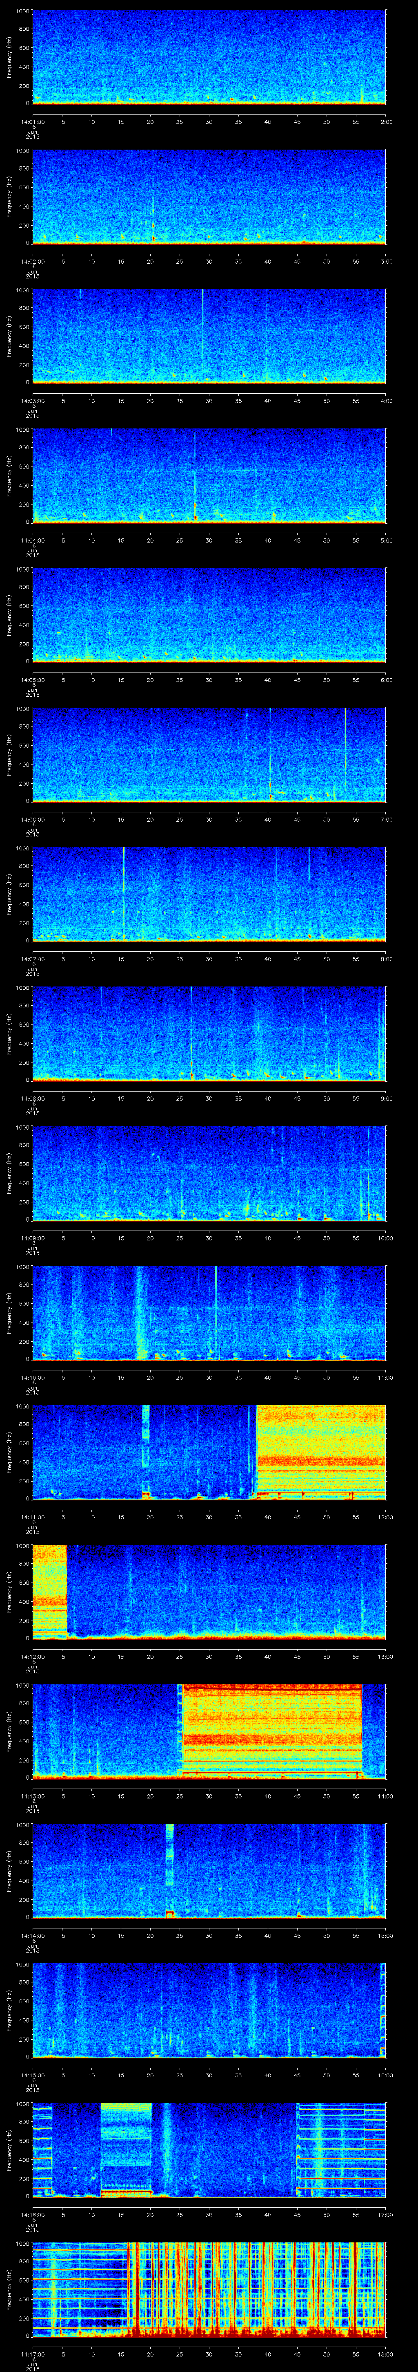This screenshot has height=2372, width=418.
Task: Open the spectrogram panel starting at 14:06:00
Action: [x=209, y=754]
